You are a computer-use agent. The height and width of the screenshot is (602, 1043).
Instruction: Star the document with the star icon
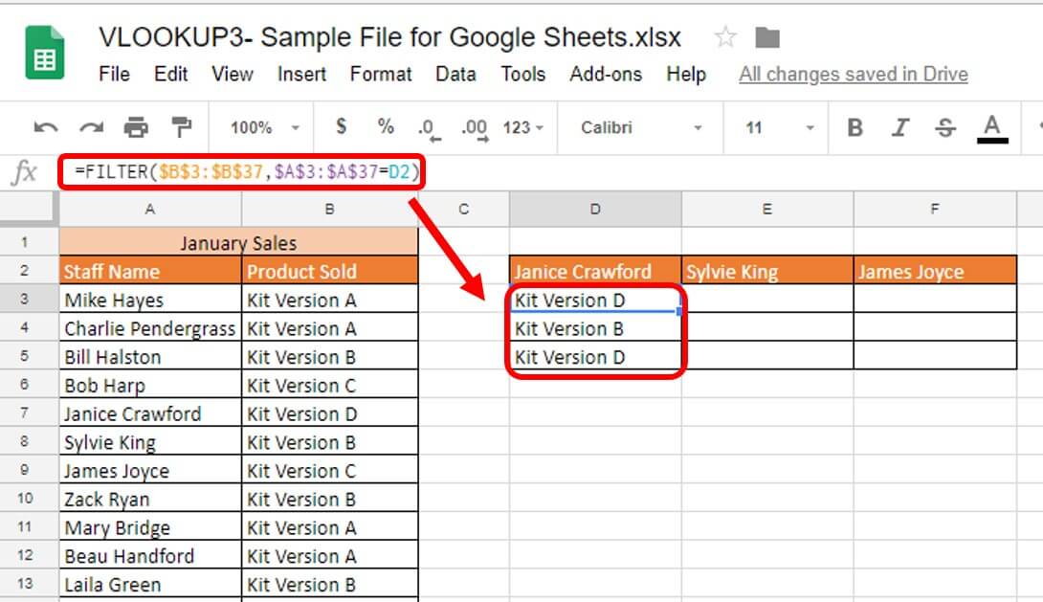click(x=725, y=38)
